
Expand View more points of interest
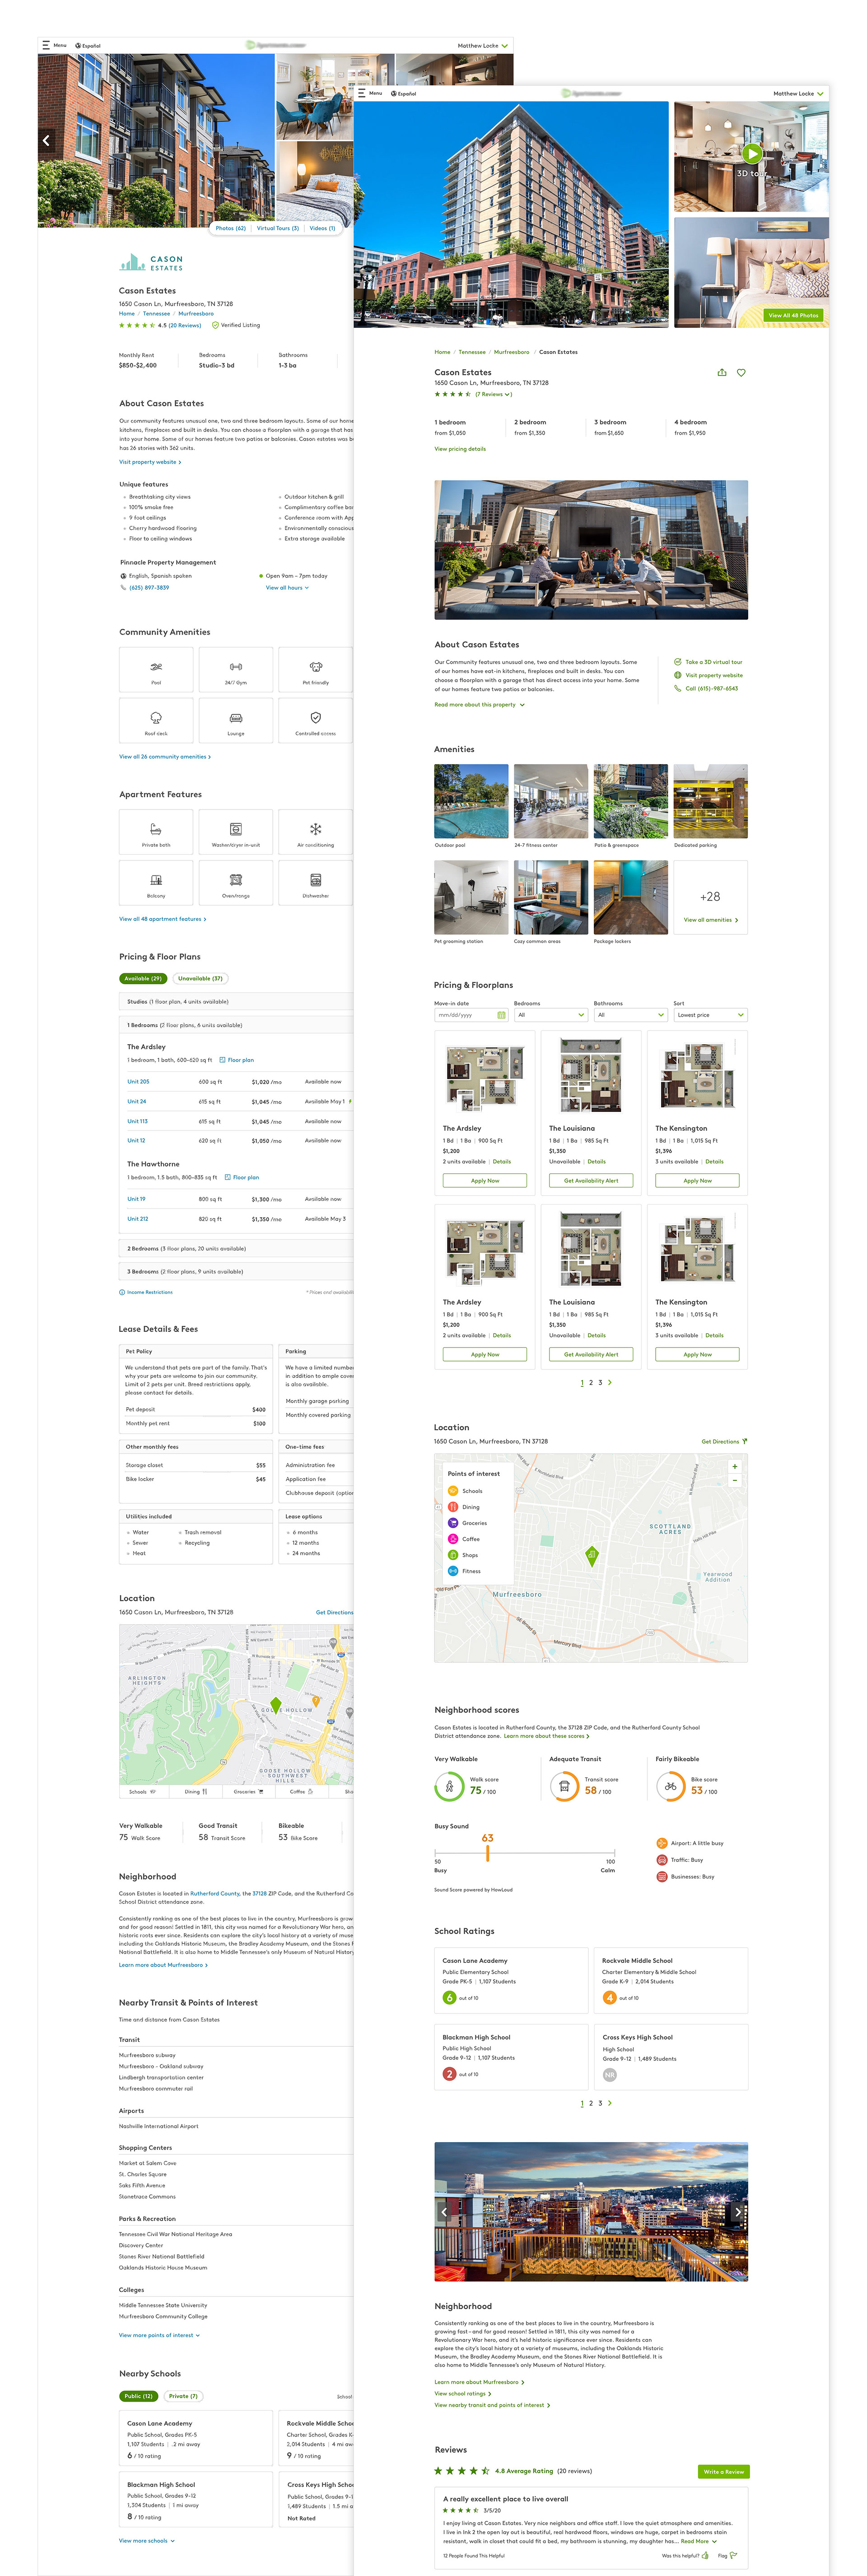159,2335
